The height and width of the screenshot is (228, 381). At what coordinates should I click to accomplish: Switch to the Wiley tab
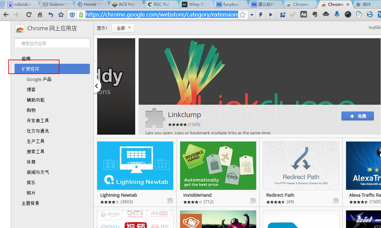point(196,4)
